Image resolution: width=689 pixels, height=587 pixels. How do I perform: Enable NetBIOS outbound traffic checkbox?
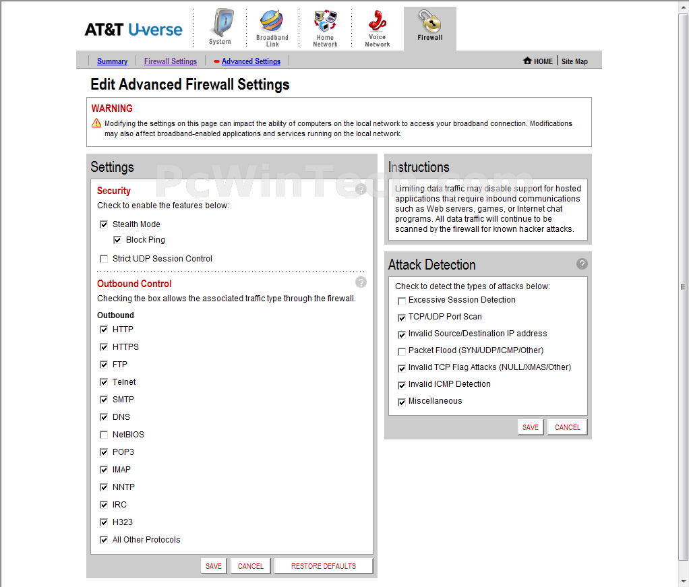[104, 435]
